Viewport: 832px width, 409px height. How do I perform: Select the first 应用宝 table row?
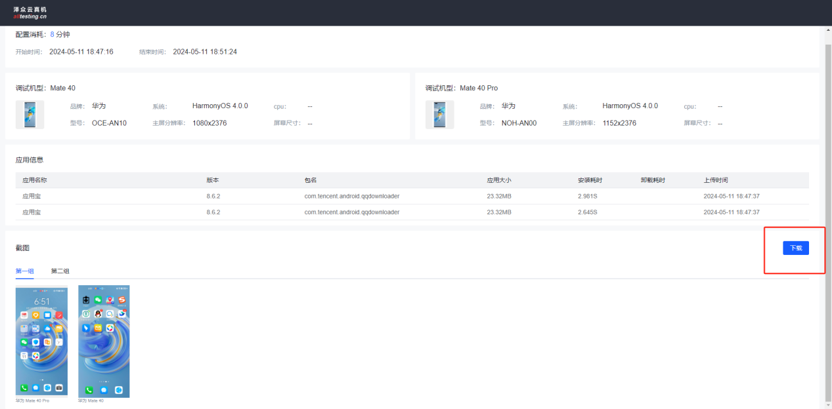[x=32, y=196]
